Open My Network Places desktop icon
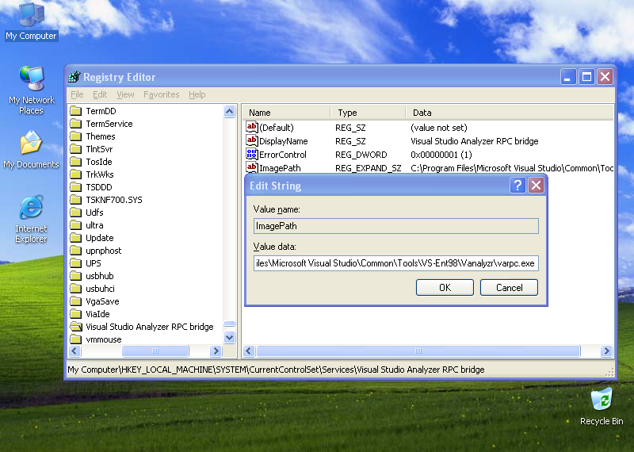The width and height of the screenshot is (634, 452). click(32, 90)
